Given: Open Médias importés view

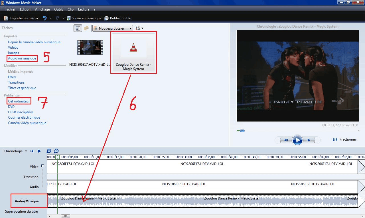Looking at the screenshot, I should point(21,72).
